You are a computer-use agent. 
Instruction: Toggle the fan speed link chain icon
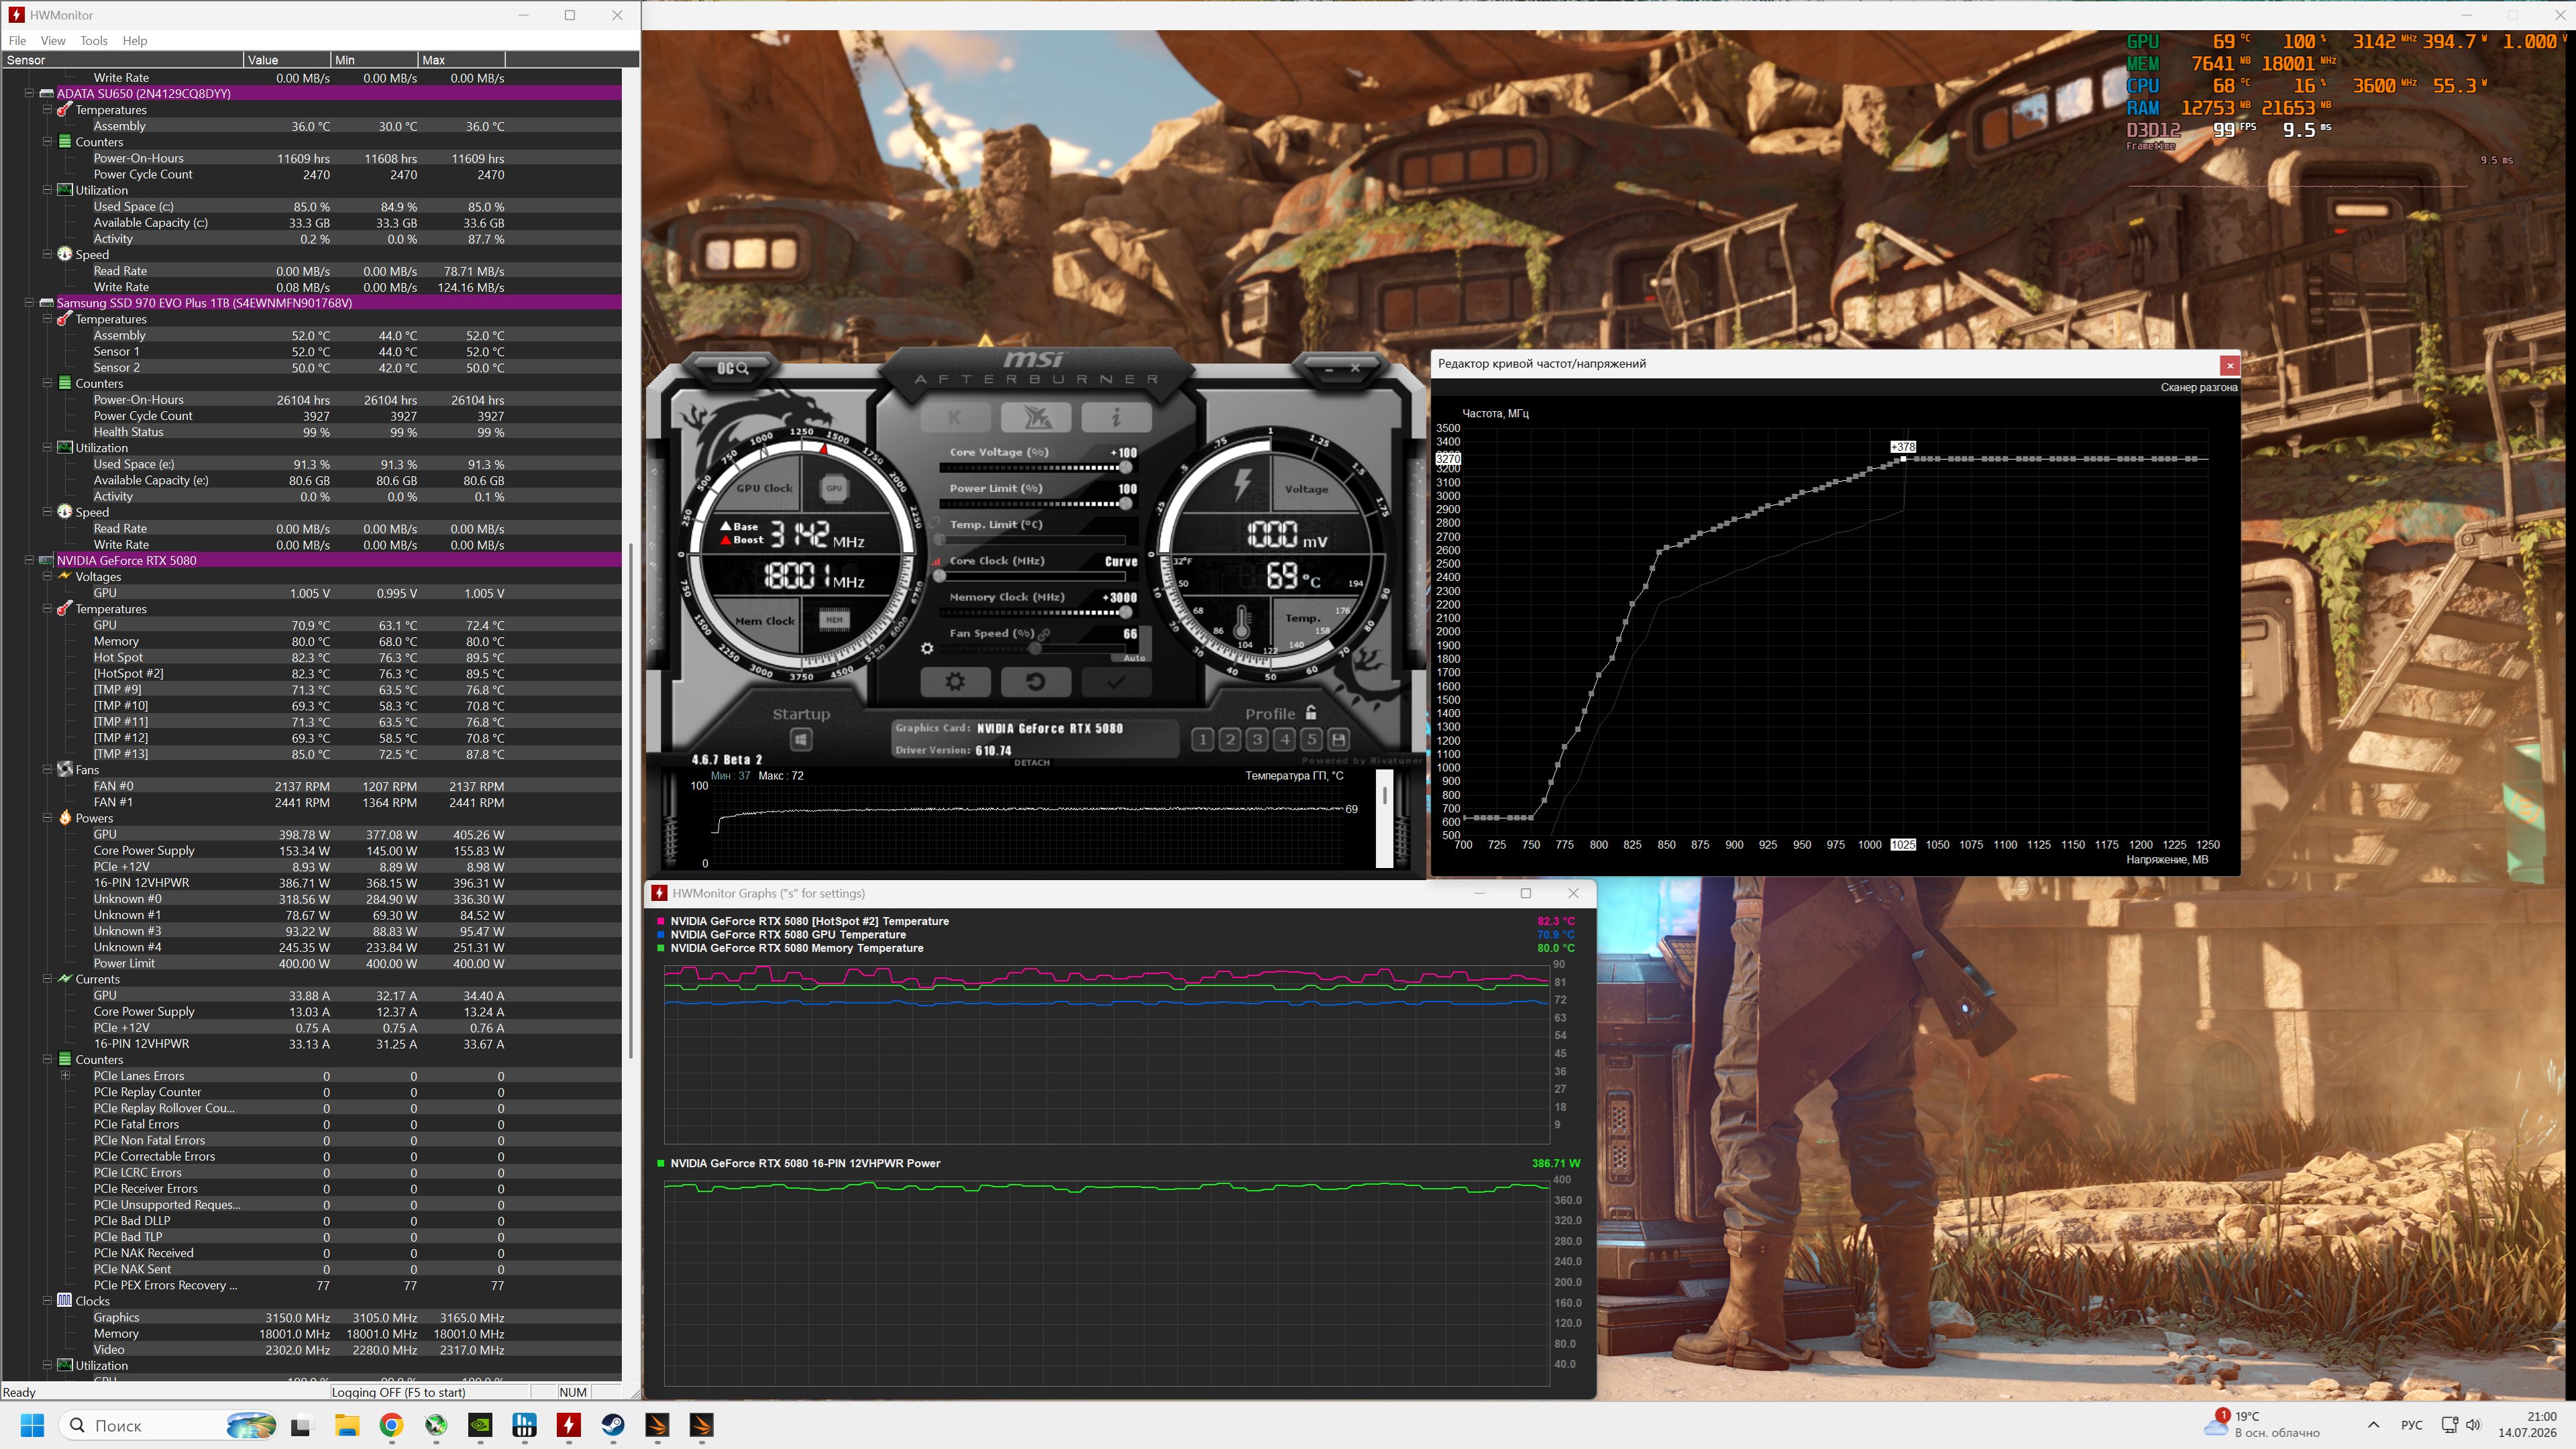(x=1044, y=634)
